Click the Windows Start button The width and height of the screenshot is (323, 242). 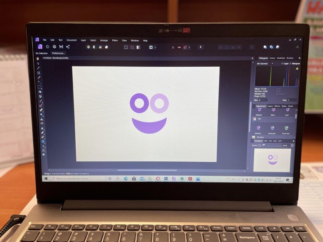(x=46, y=179)
